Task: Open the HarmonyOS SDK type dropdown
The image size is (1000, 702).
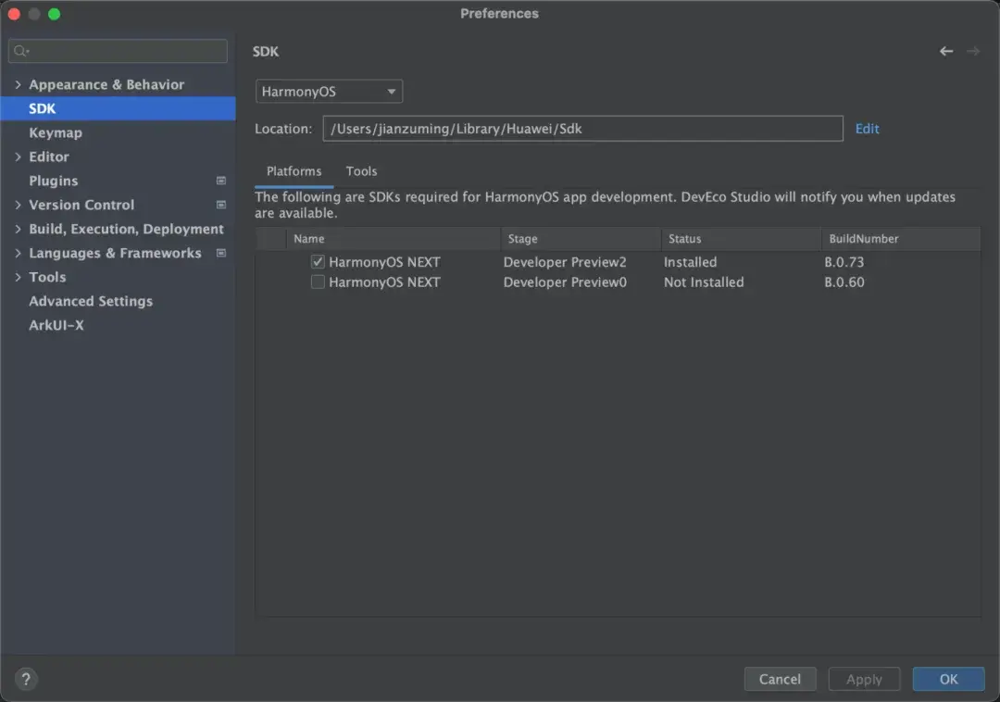Action: coord(329,92)
